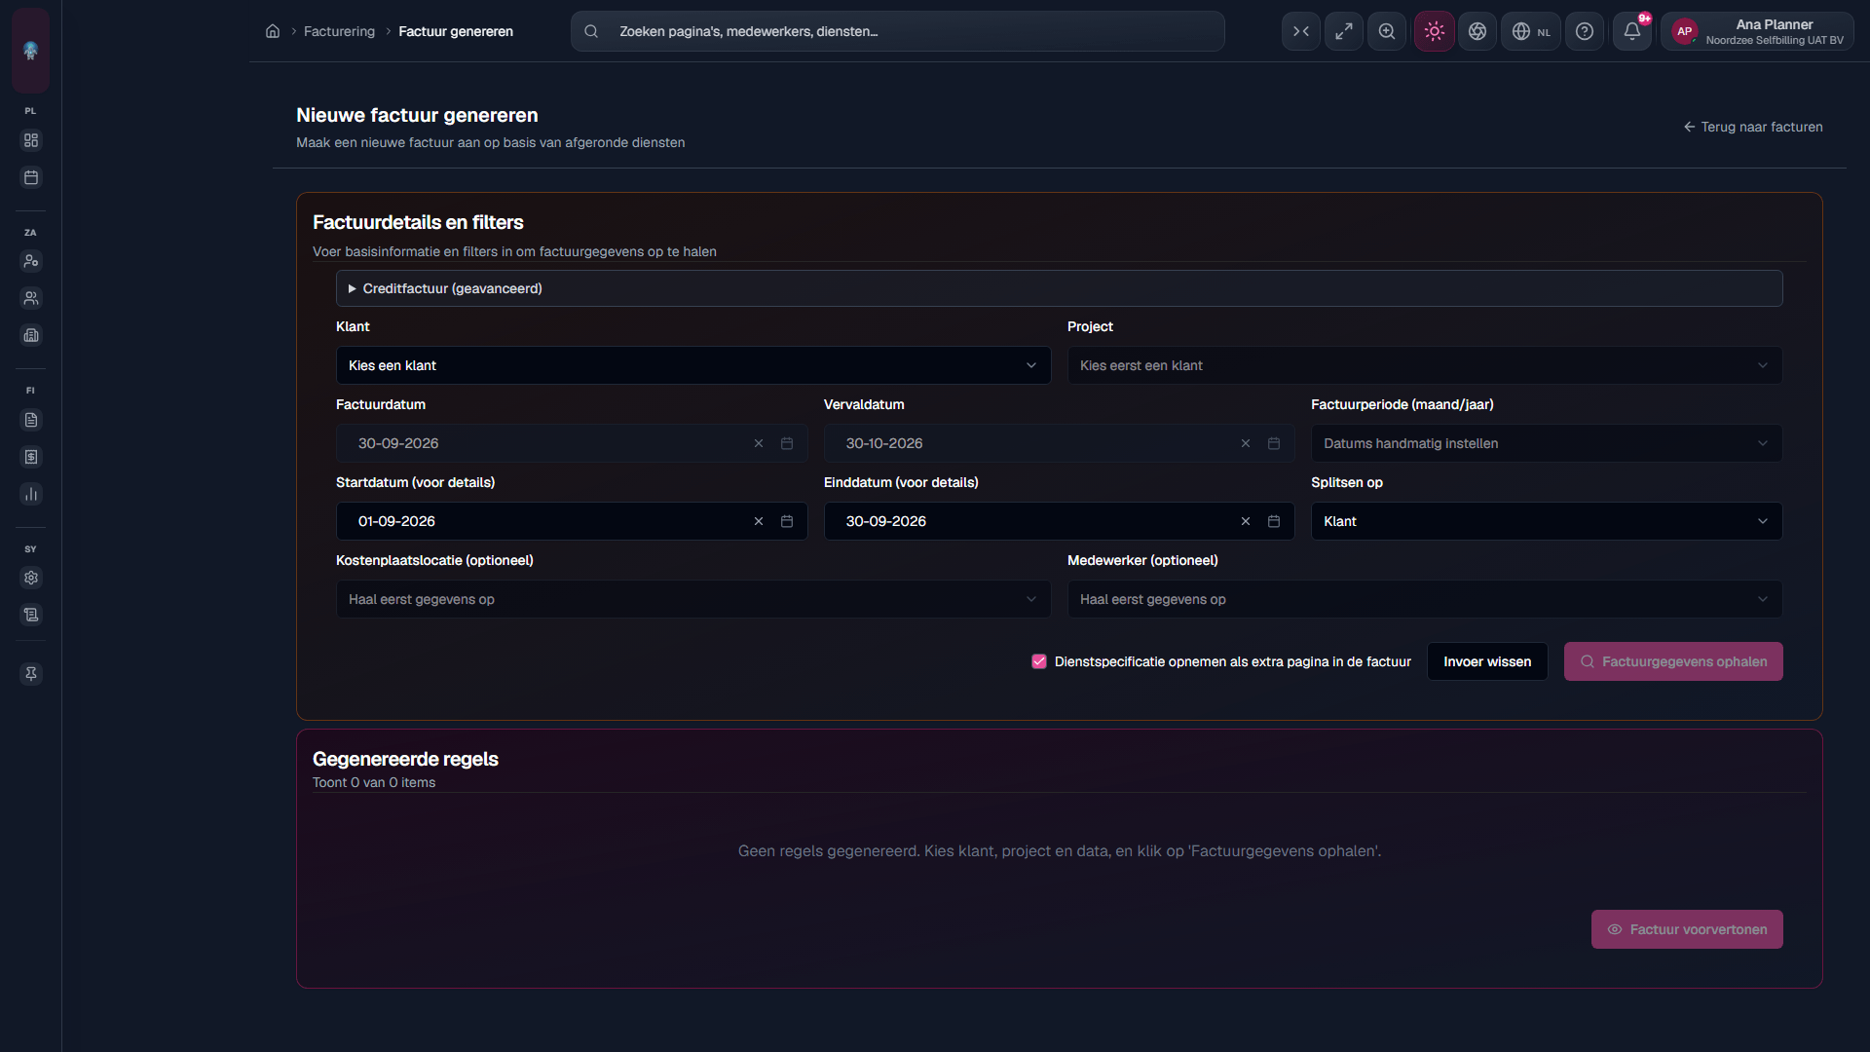
Task: Click Facturering breadcrumb link
Action: tap(339, 31)
